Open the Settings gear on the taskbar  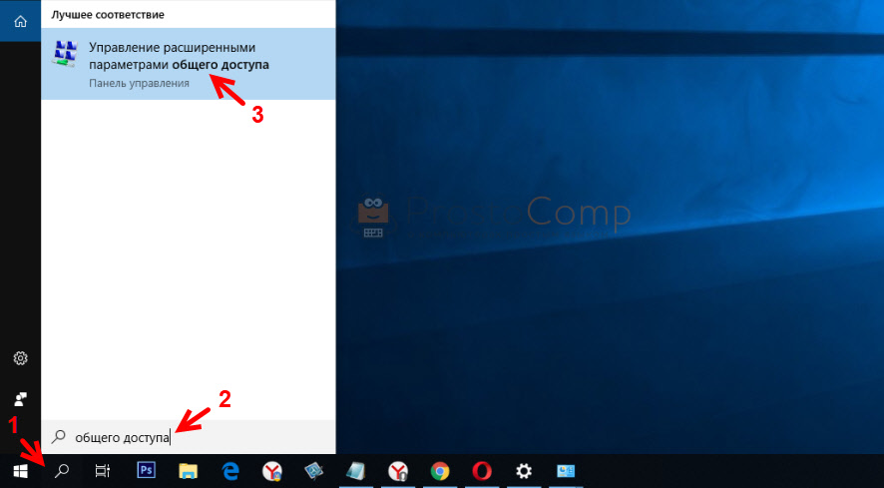(524, 470)
